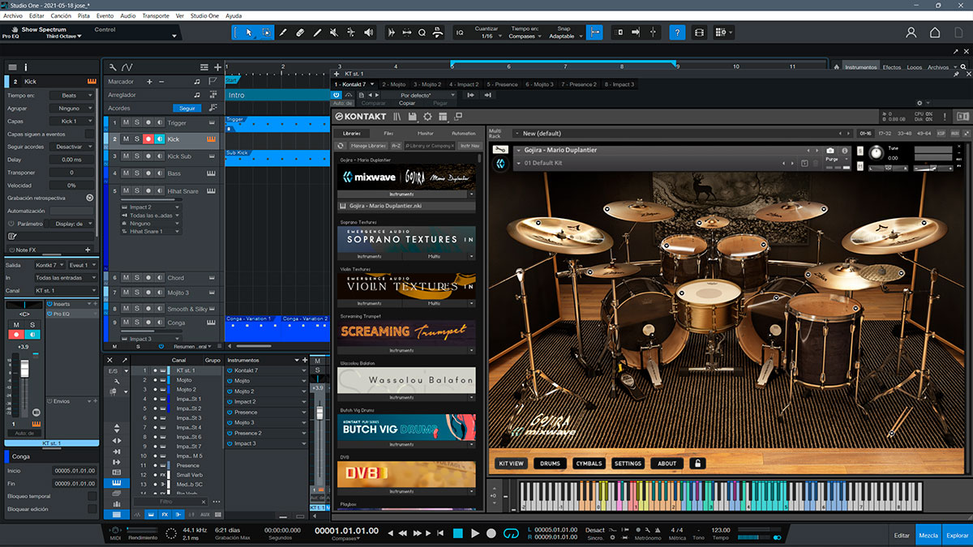
Task: Open the Seguir acordes Desactivar dropdown
Action: pos(73,147)
